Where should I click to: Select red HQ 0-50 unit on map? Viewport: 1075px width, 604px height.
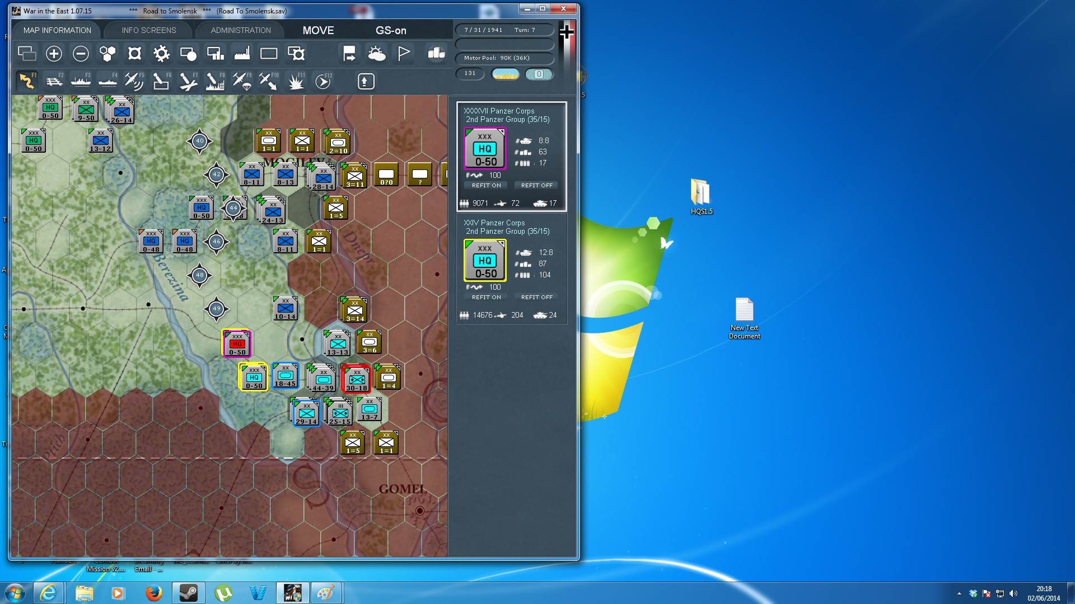coord(237,343)
